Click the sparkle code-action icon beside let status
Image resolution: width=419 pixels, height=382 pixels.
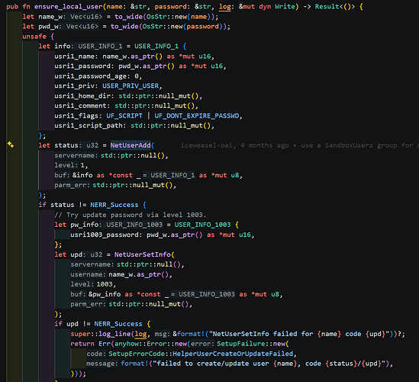pos(11,144)
